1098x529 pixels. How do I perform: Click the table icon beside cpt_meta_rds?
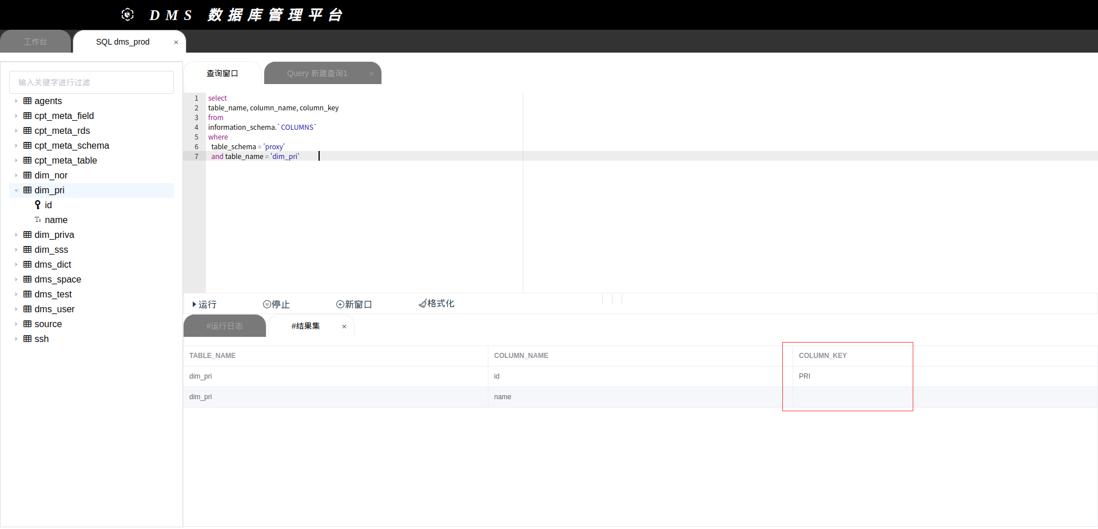tap(27, 130)
